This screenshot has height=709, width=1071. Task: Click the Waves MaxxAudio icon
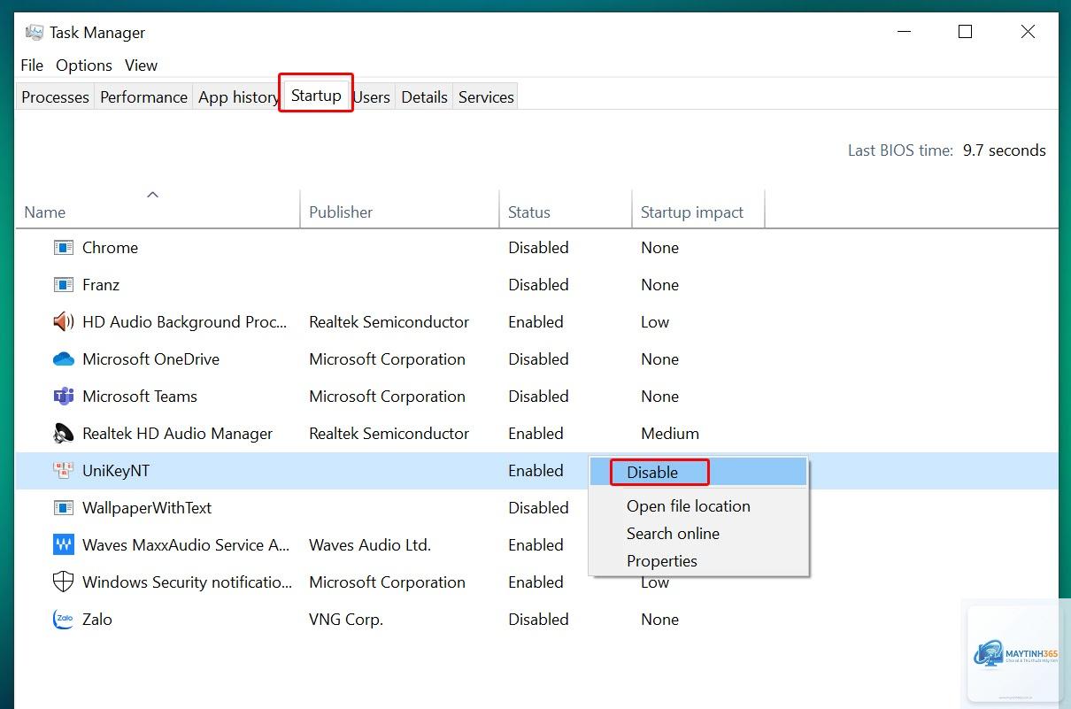pos(63,545)
